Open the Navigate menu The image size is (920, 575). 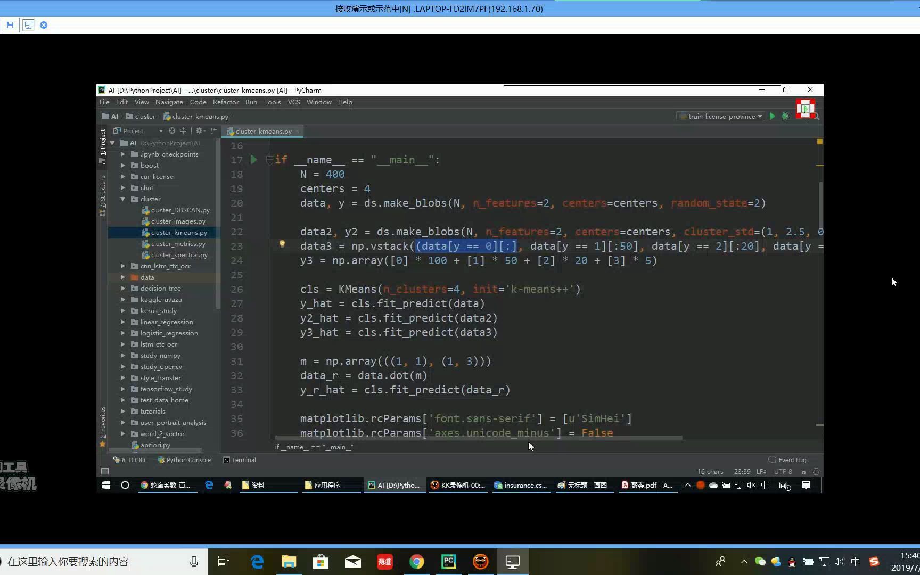coord(169,102)
